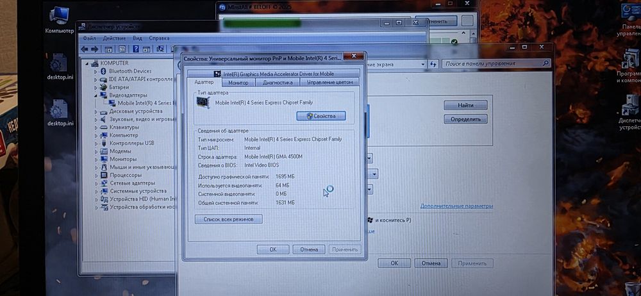The height and width of the screenshot is (296, 641).
Task: Select the Адаптер tab
Action: point(204,82)
